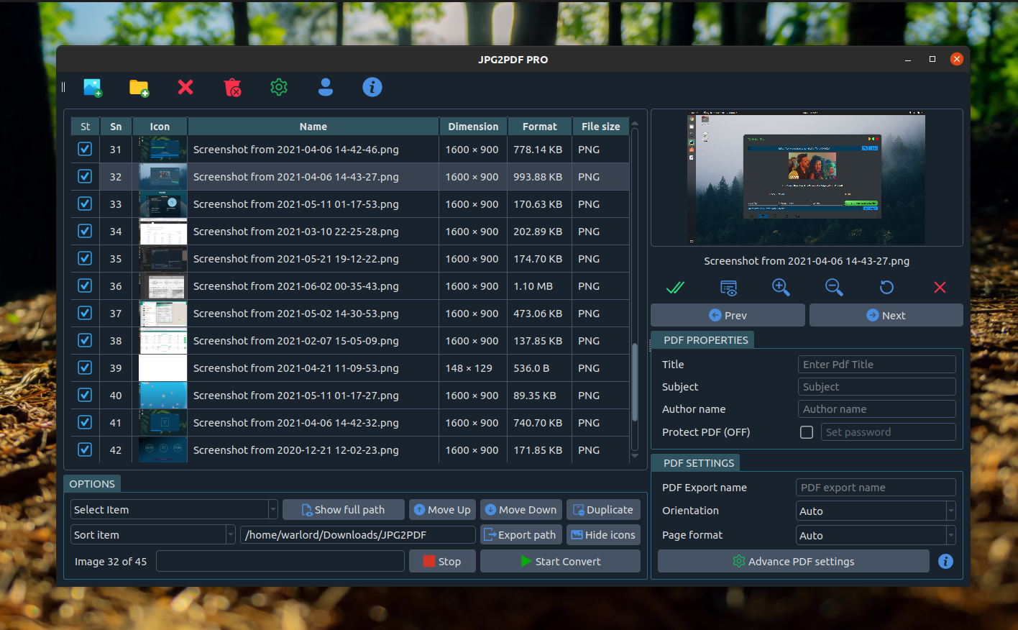Start converting images to PDF
This screenshot has height=630, width=1018.
(560, 561)
